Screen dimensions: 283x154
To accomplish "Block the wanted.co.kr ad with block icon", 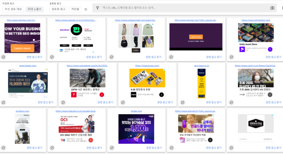I will point(52,57).
